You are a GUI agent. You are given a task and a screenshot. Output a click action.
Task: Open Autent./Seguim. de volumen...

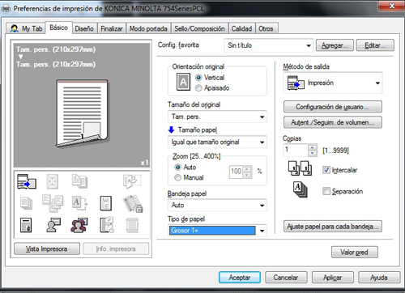333,122
